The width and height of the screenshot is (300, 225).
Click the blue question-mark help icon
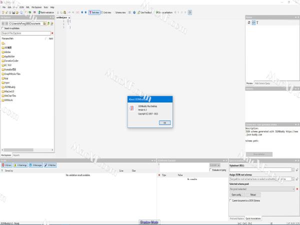[134, 12]
